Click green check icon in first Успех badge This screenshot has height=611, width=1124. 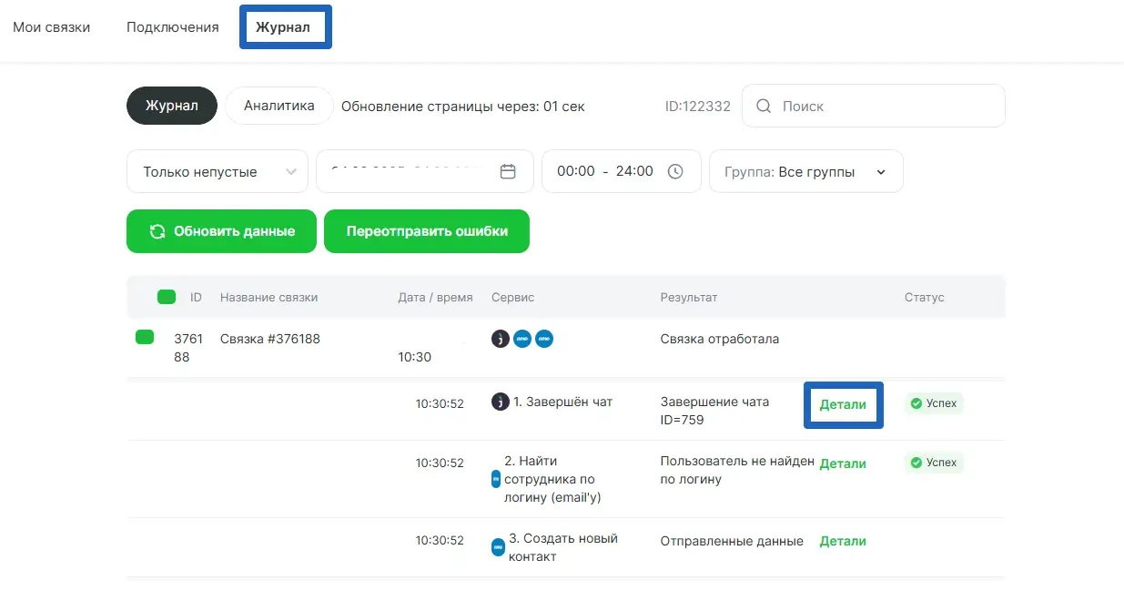(x=916, y=403)
